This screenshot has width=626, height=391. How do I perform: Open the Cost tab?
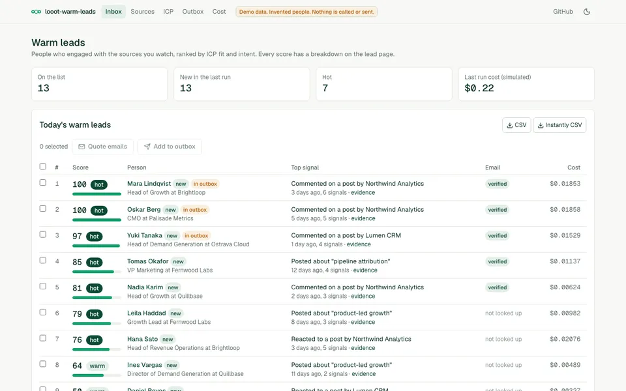click(x=219, y=12)
